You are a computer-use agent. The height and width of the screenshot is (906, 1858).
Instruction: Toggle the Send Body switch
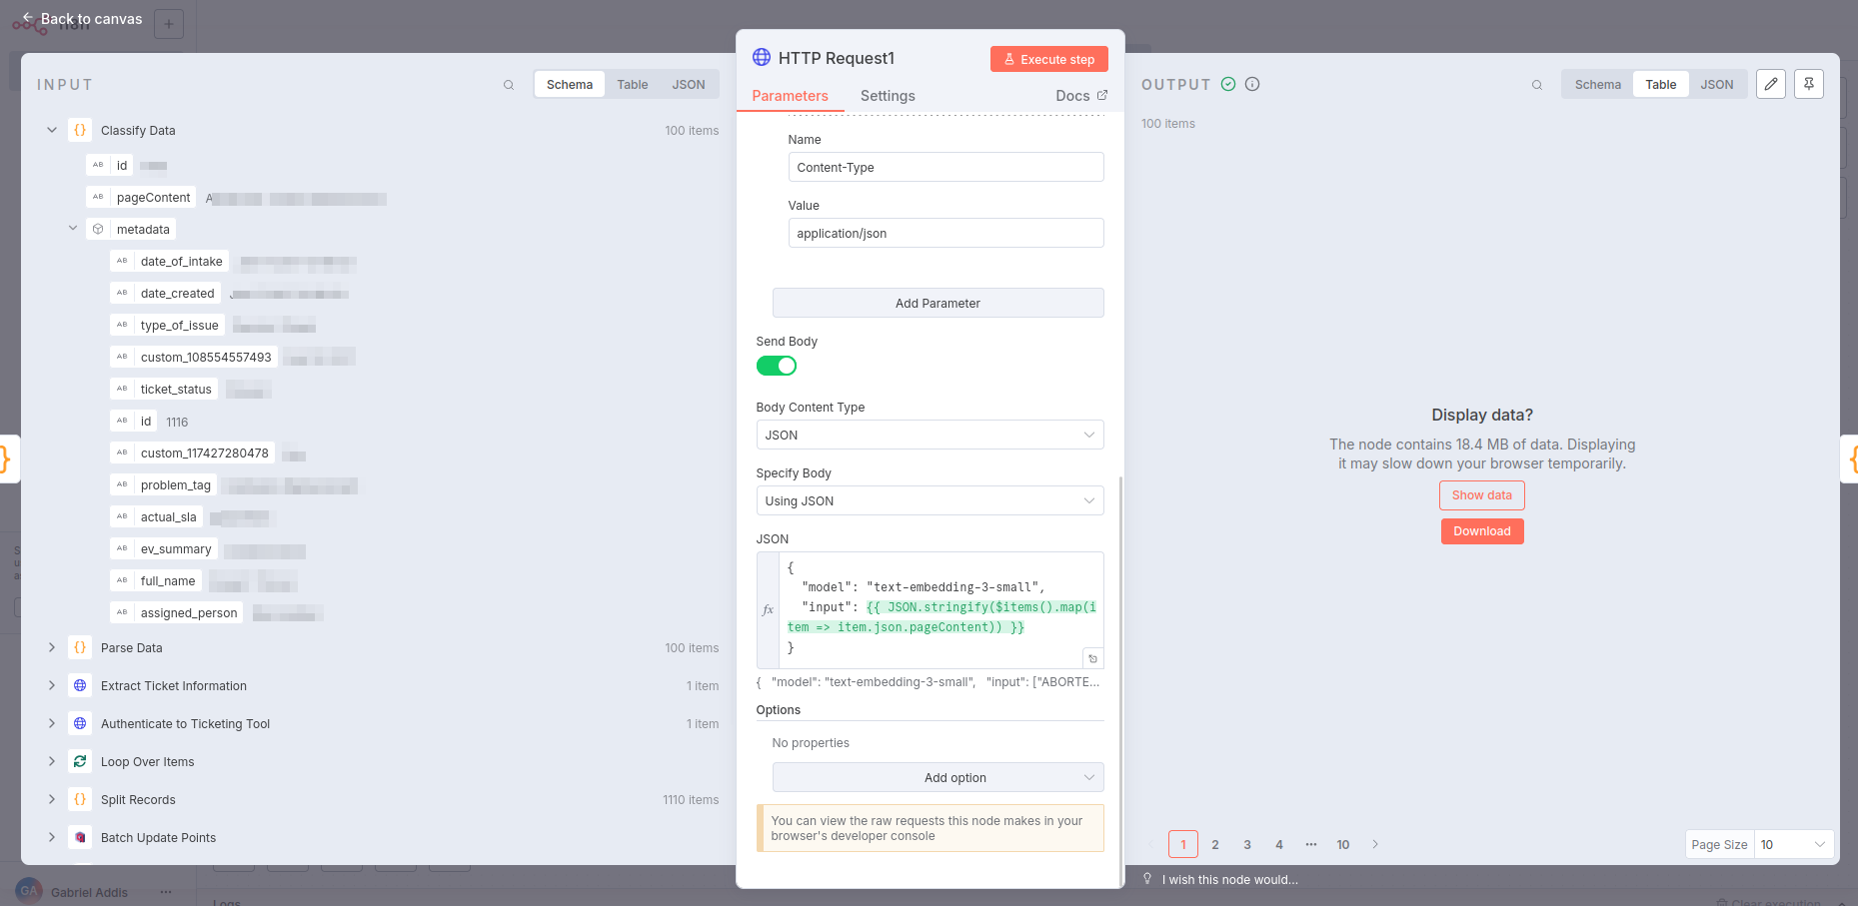click(x=777, y=366)
